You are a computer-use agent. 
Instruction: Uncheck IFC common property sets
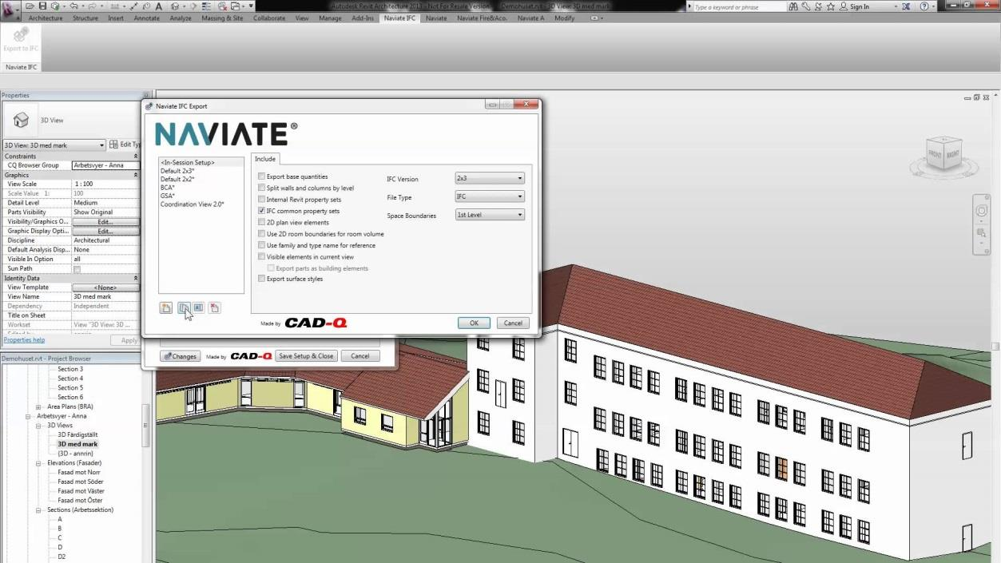pos(261,211)
